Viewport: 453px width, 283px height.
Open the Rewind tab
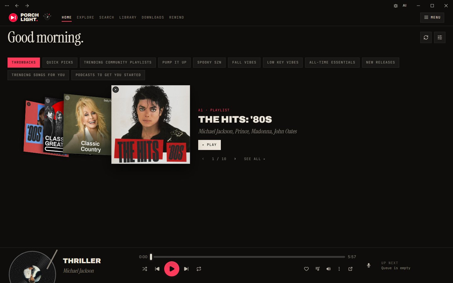click(x=176, y=18)
